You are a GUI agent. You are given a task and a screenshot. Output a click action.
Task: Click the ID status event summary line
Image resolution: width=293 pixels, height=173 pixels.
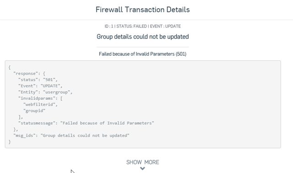click(142, 26)
